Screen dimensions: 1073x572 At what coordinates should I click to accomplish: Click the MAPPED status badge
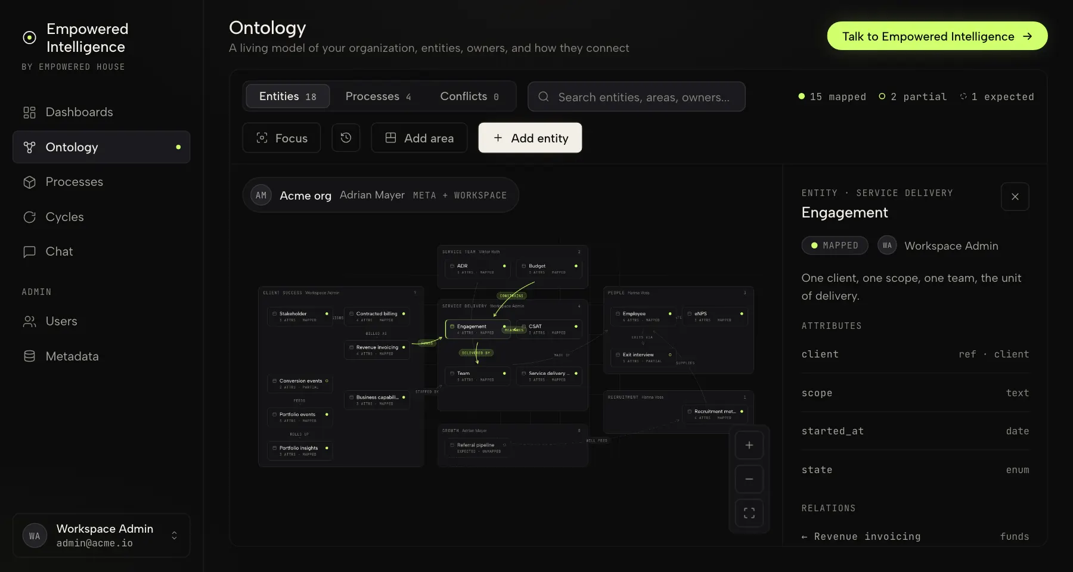point(835,245)
